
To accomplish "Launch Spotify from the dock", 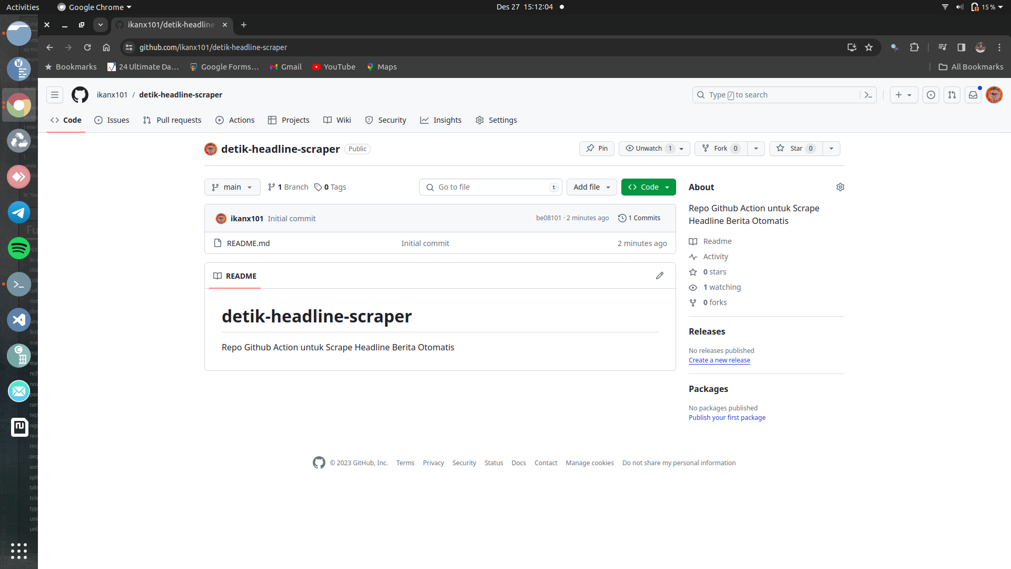I will pos(19,248).
